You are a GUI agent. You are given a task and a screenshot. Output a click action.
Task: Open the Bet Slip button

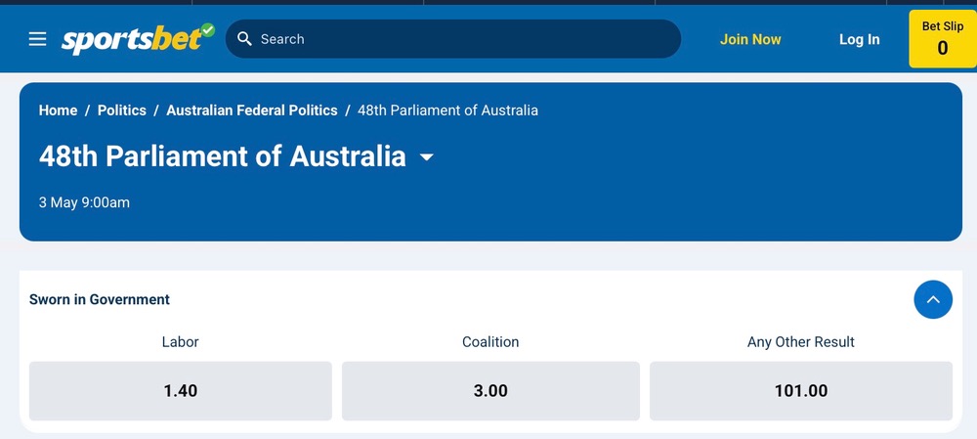point(943,39)
